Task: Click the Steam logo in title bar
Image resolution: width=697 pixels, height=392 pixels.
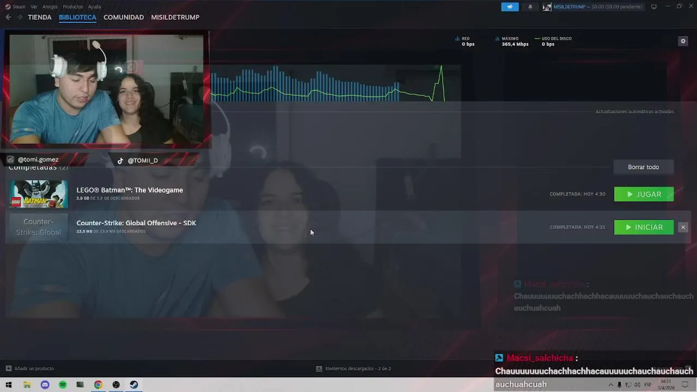Action: 8,7
